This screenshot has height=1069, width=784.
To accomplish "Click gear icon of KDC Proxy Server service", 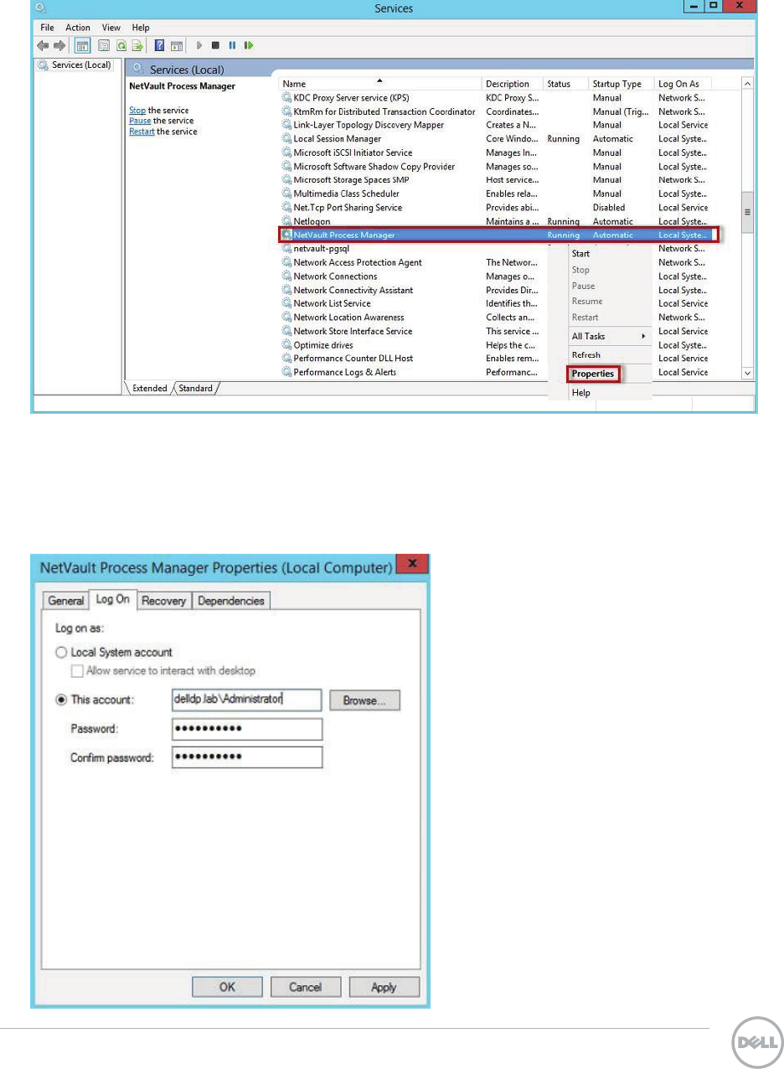I will (287, 98).
